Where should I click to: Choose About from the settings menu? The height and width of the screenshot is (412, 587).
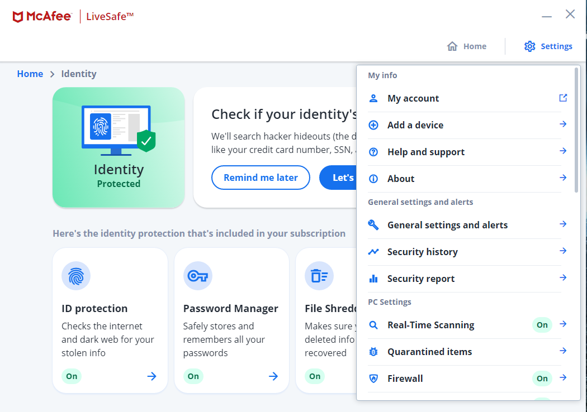click(467, 179)
